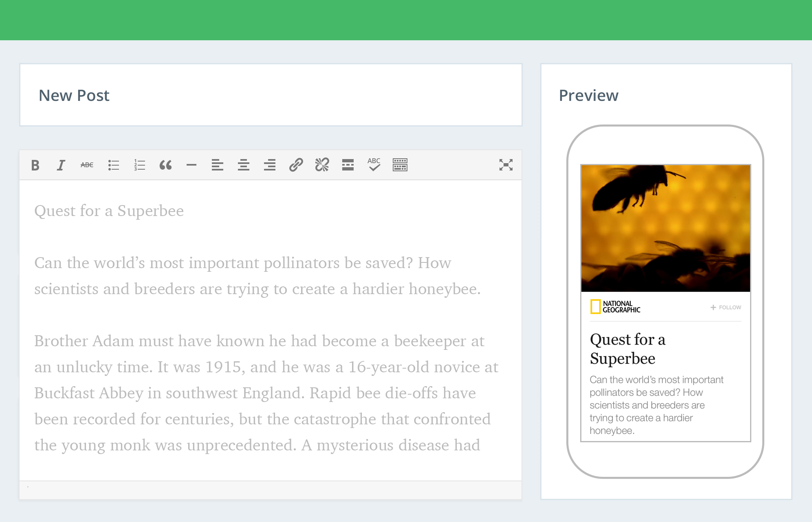Insert a horizontal rule

pyautogui.click(x=191, y=165)
